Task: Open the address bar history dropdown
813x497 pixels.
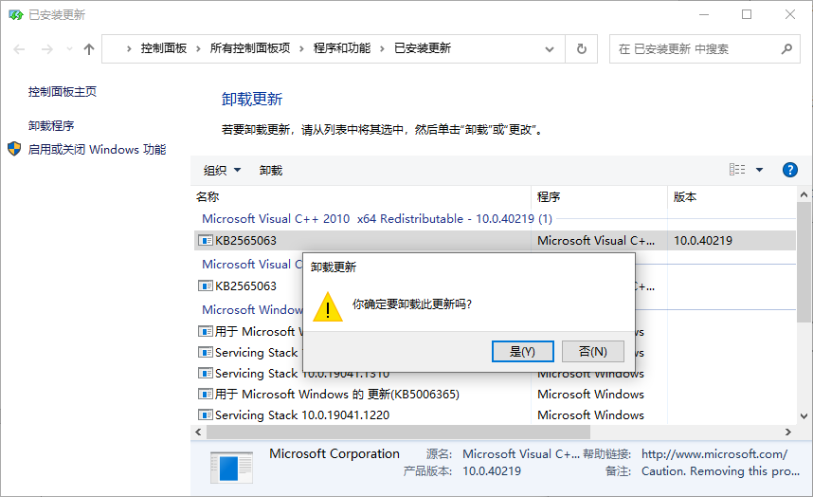Action: click(550, 48)
